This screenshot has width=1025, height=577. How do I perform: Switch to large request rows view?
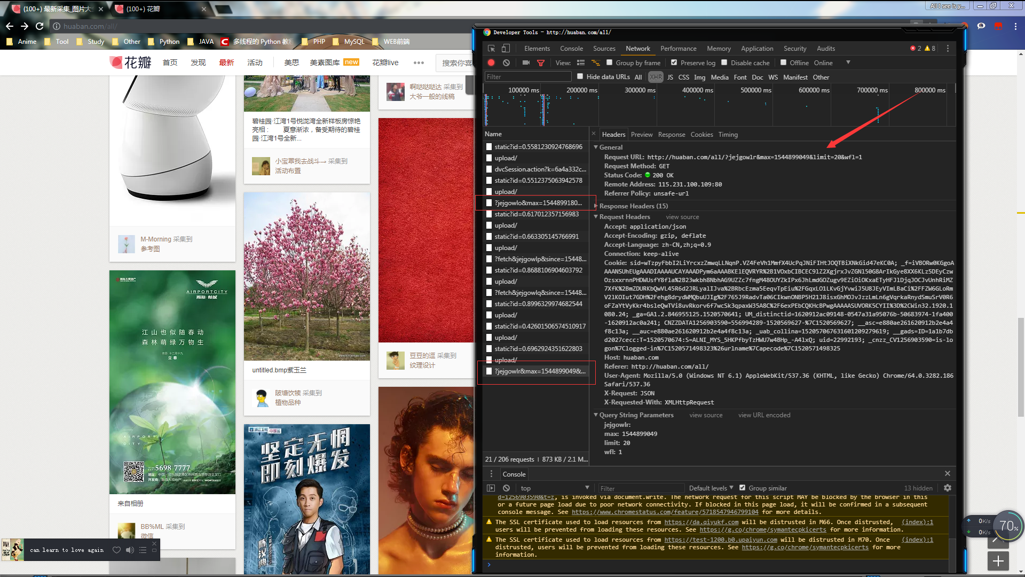click(581, 63)
